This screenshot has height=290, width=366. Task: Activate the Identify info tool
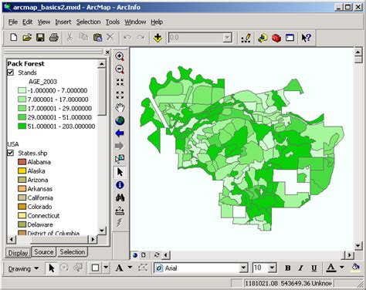(x=120, y=185)
